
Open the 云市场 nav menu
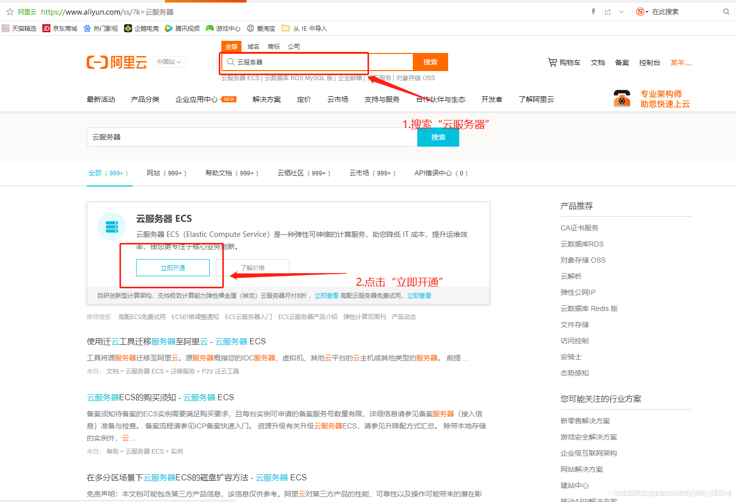pos(338,99)
